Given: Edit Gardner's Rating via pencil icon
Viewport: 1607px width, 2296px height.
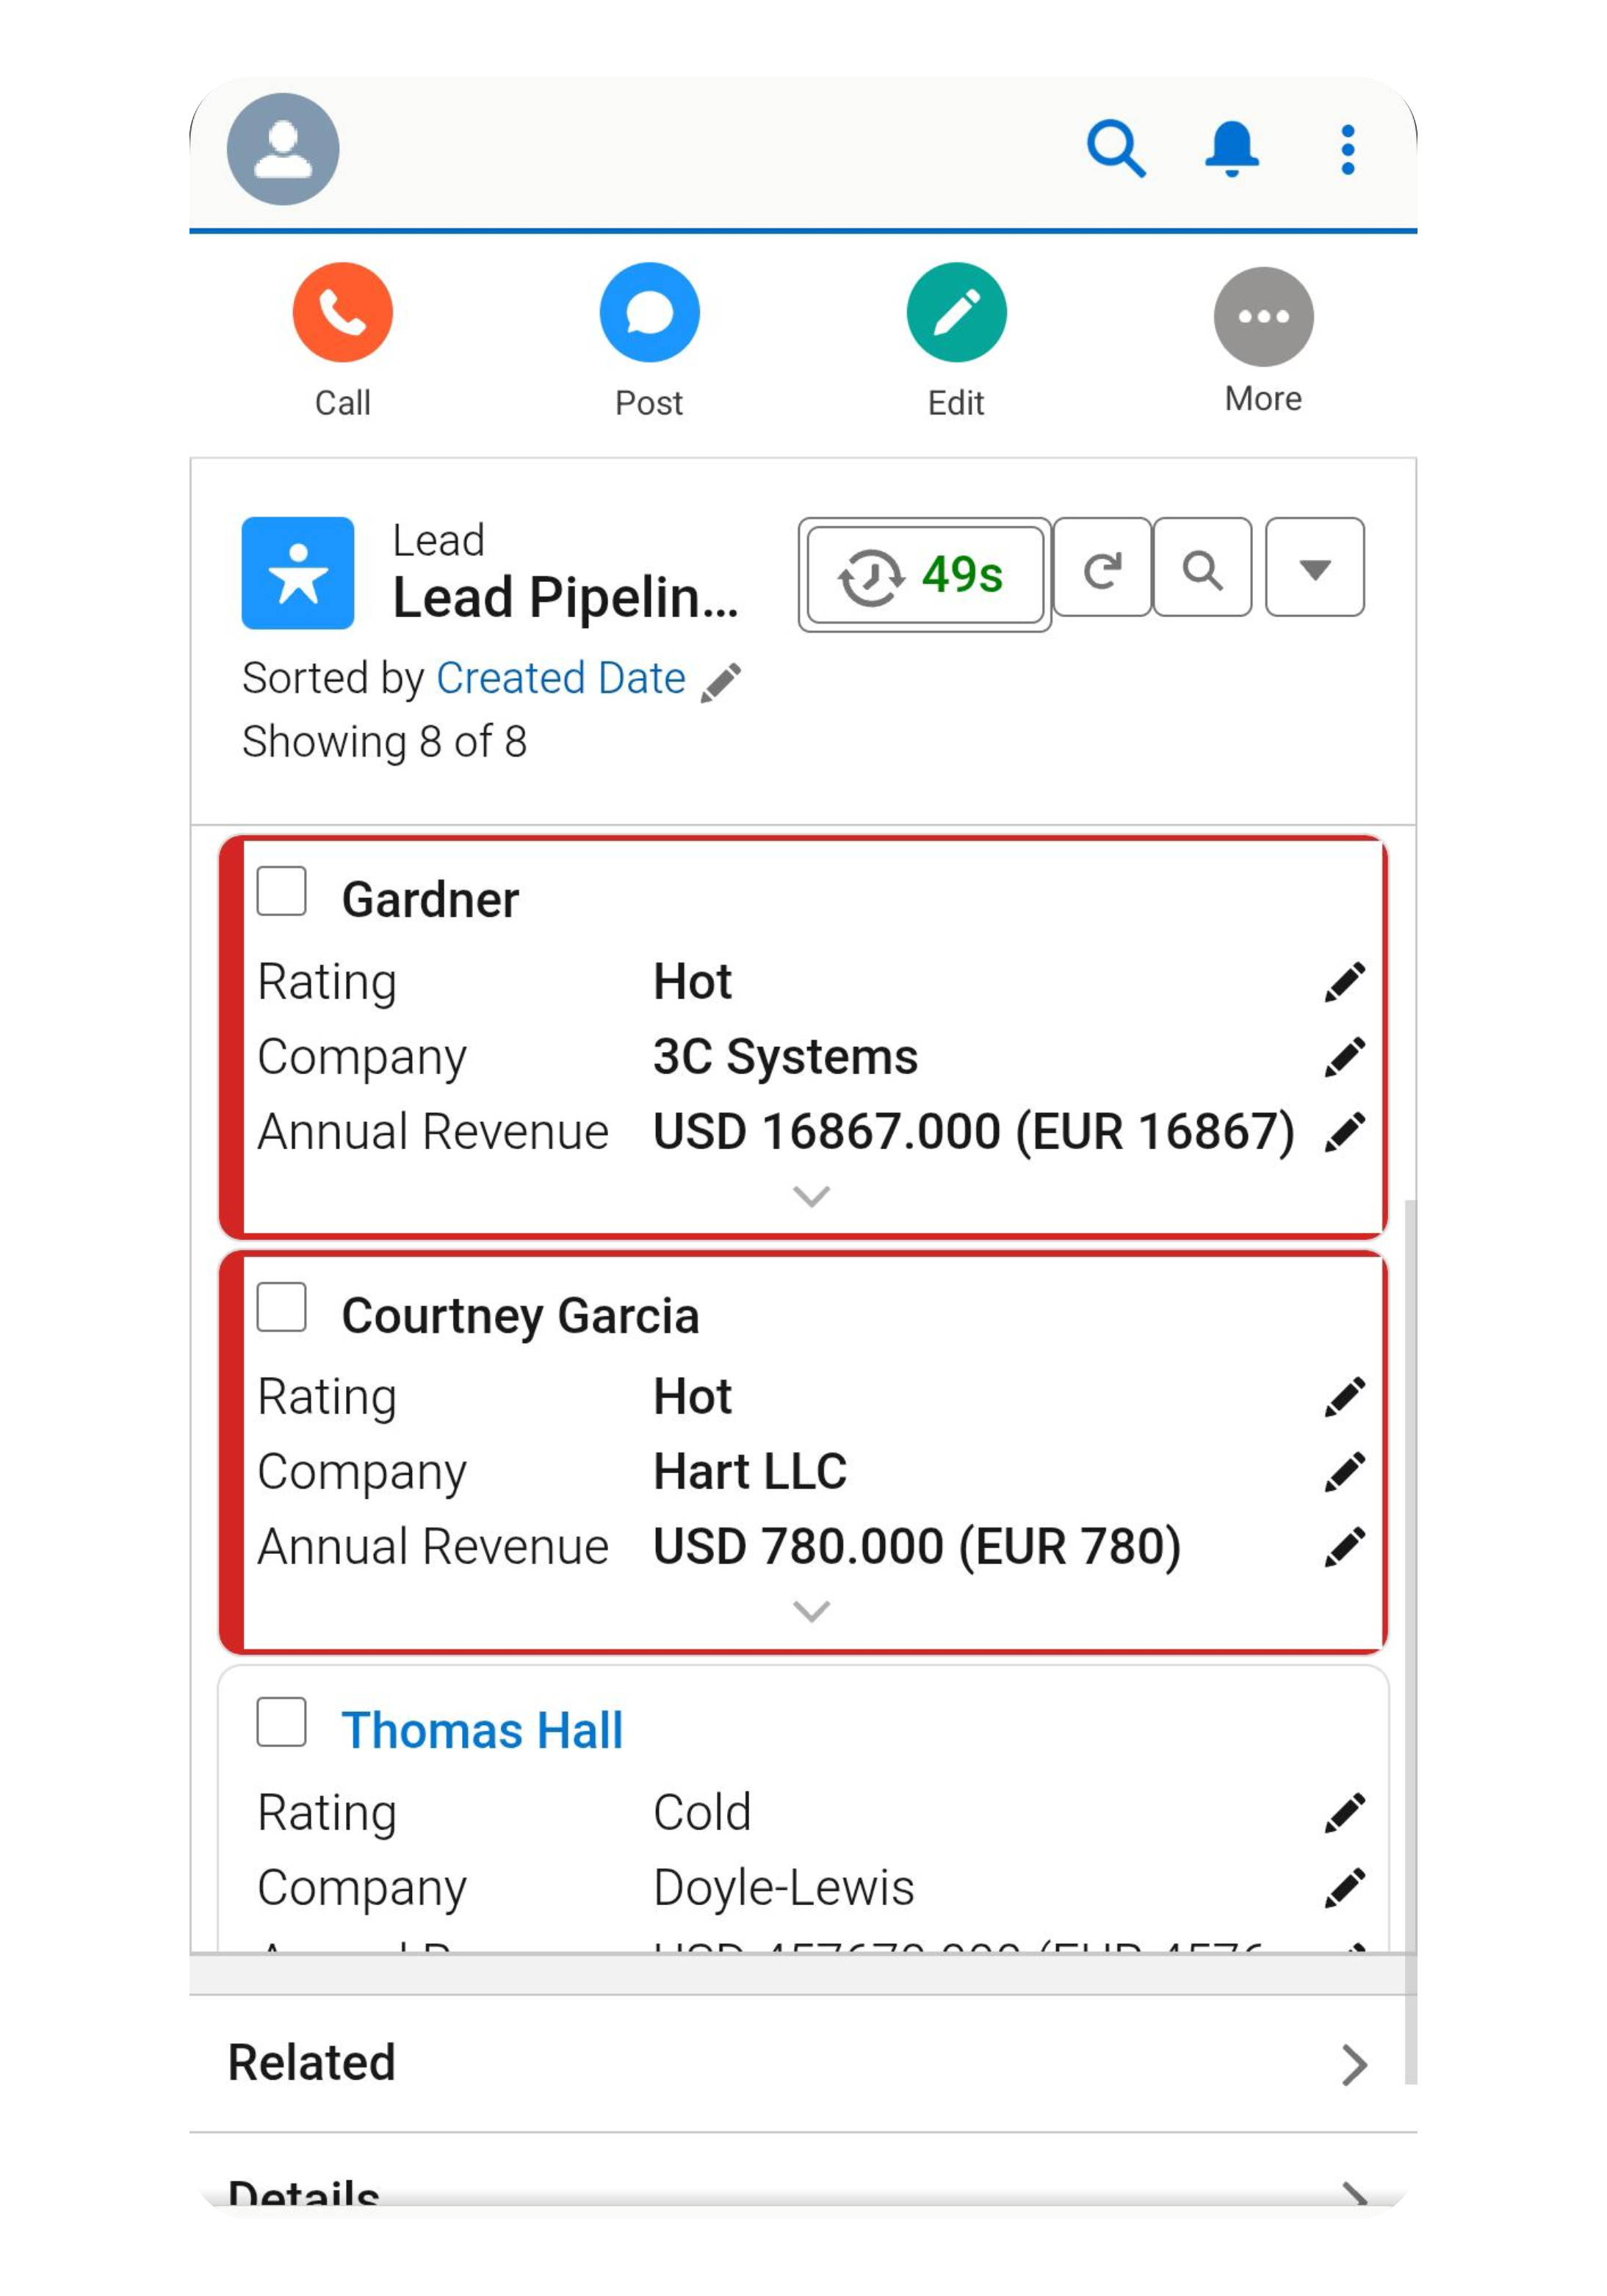Looking at the screenshot, I should [x=1343, y=982].
